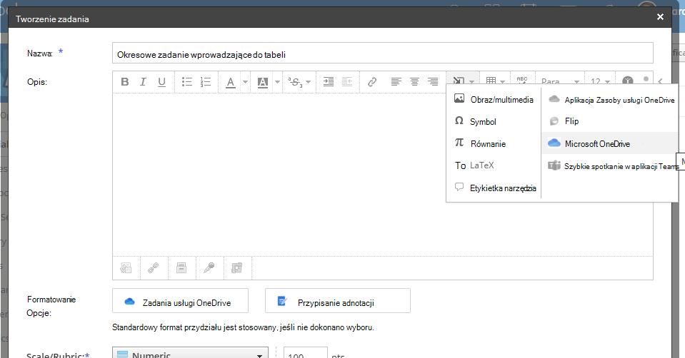Click the insert table icon
Screen dimensions: 685x358
(491, 80)
